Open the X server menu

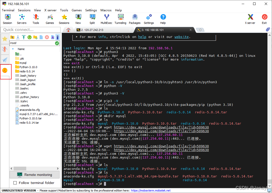[50, 10]
